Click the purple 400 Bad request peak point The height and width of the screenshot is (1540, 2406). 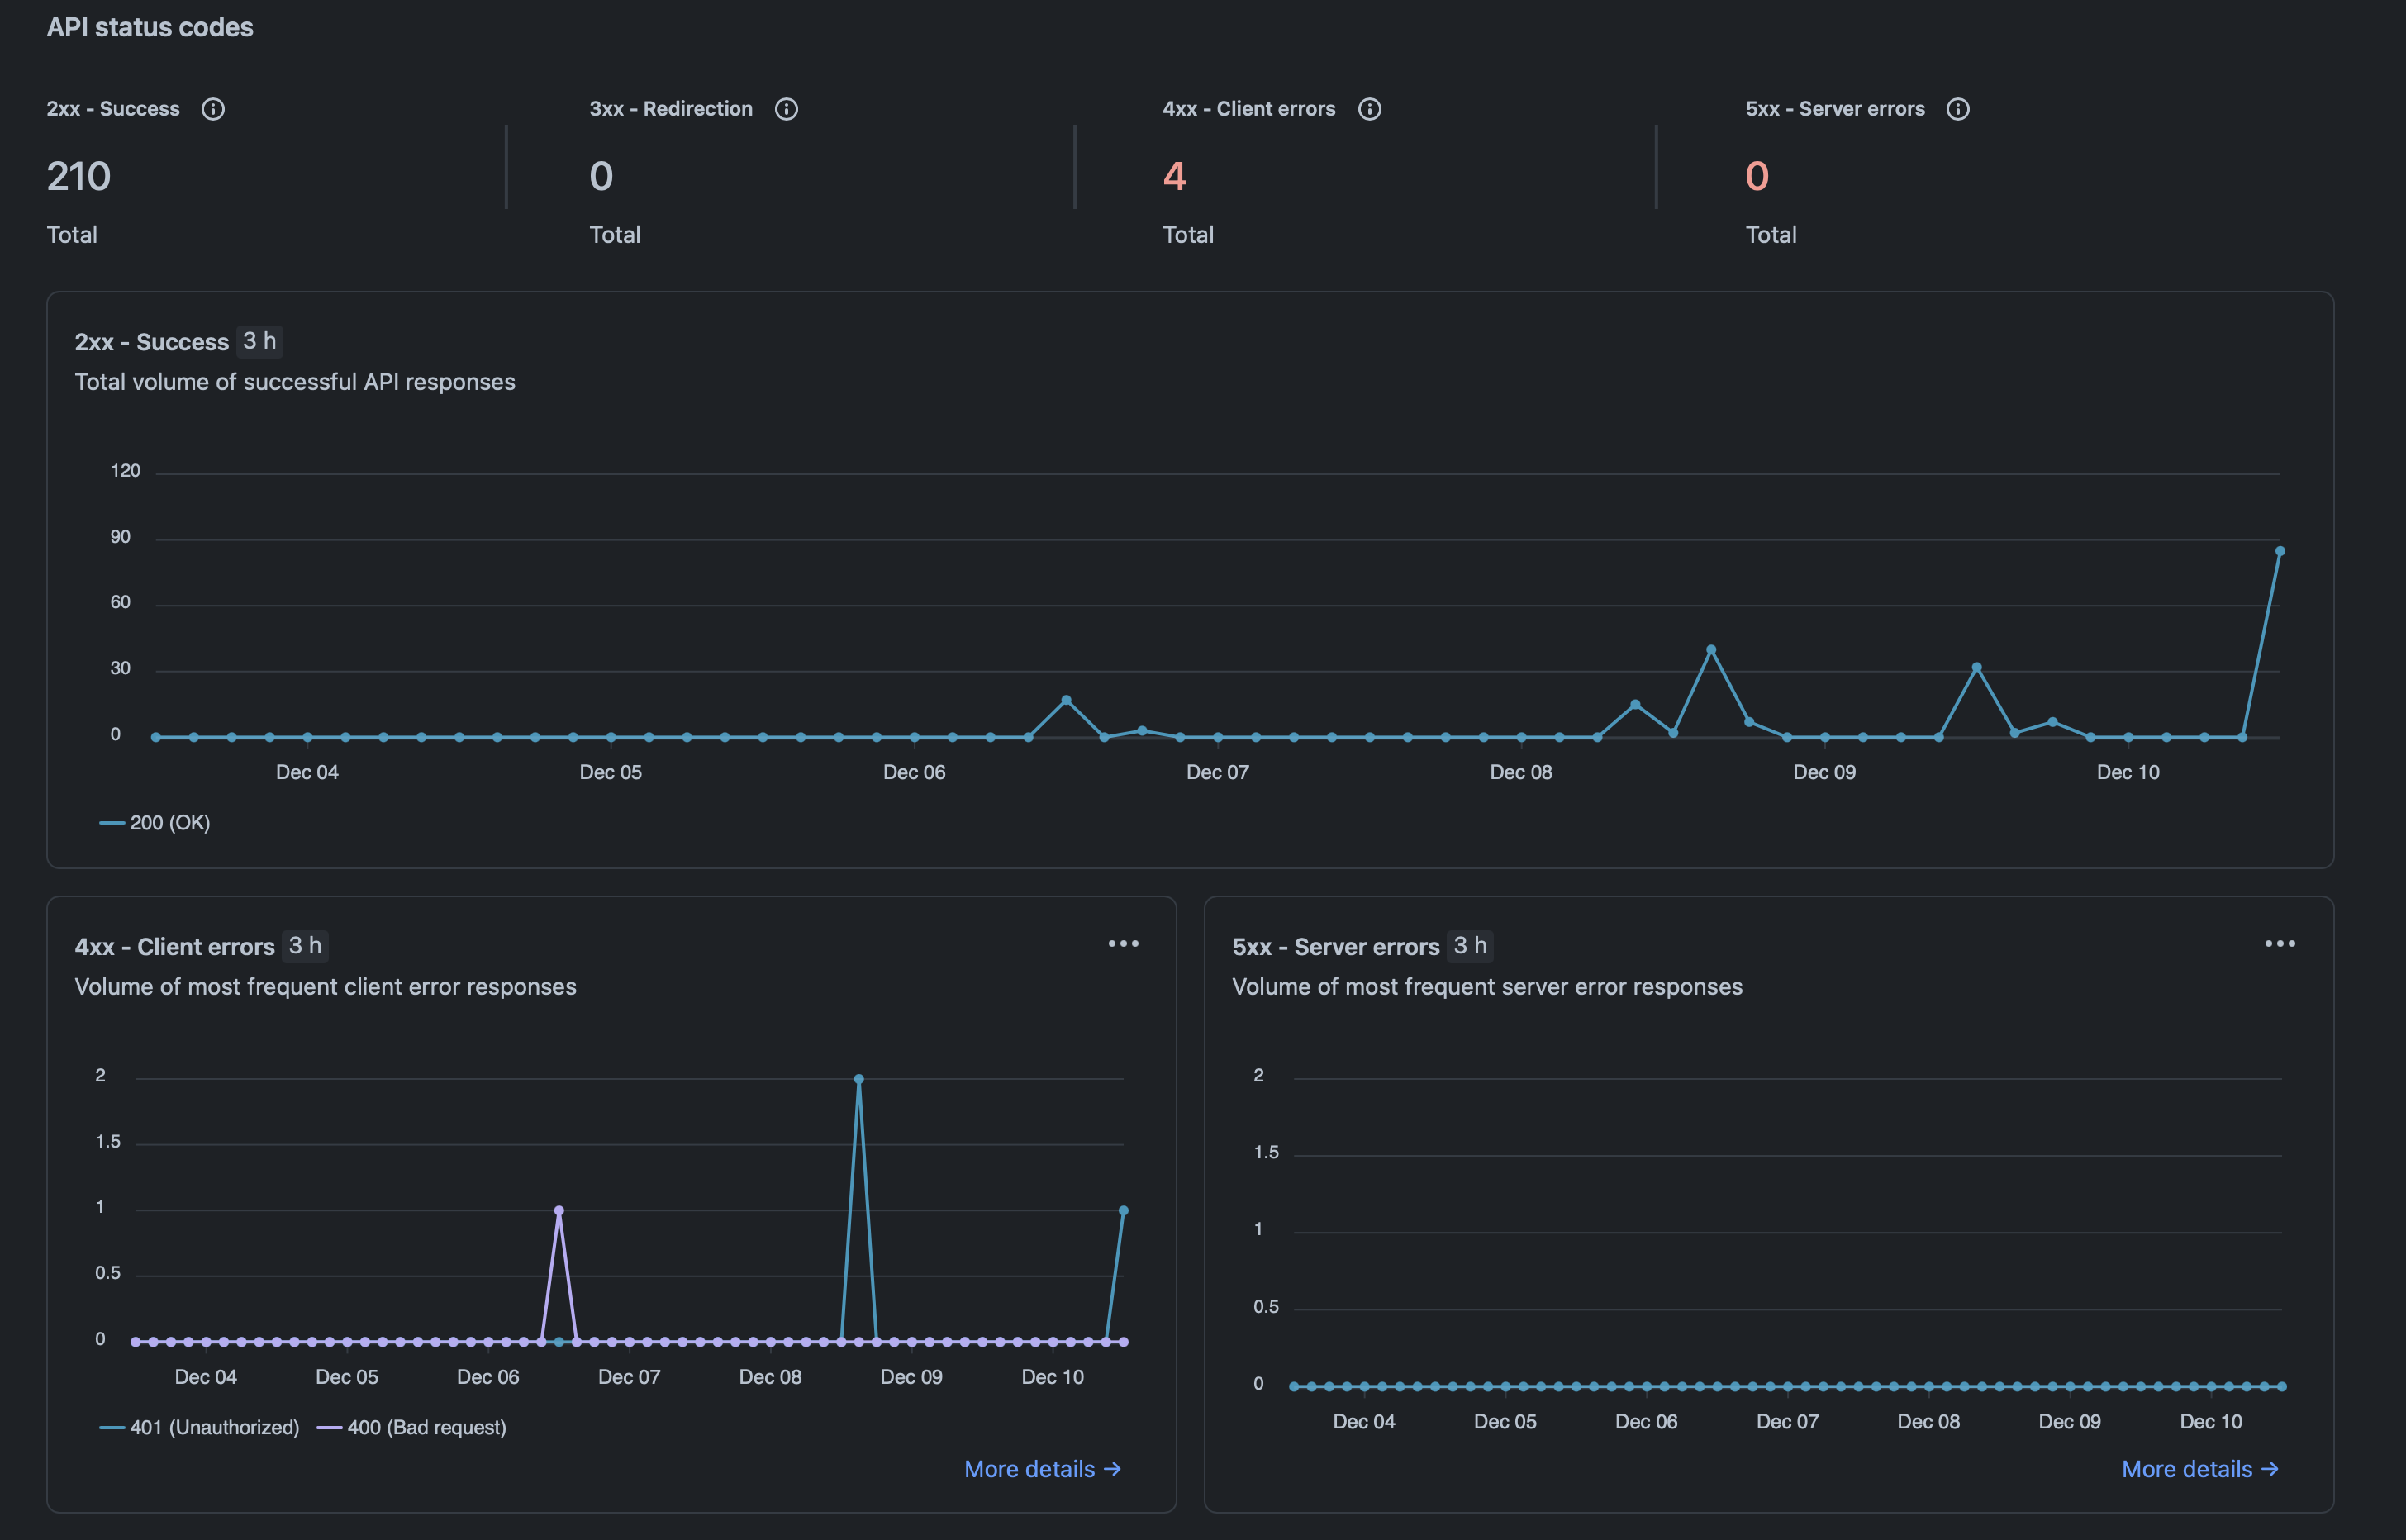pos(559,1211)
